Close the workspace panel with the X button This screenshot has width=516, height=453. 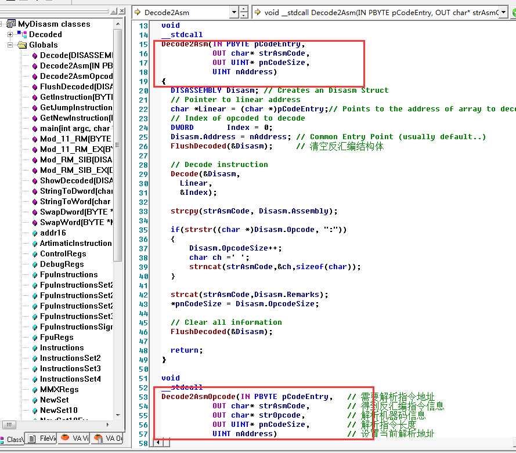tap(122, 11)
